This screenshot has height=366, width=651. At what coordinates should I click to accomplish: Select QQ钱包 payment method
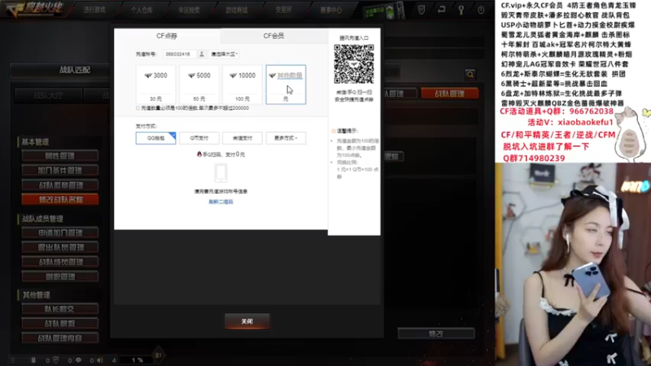155,137
